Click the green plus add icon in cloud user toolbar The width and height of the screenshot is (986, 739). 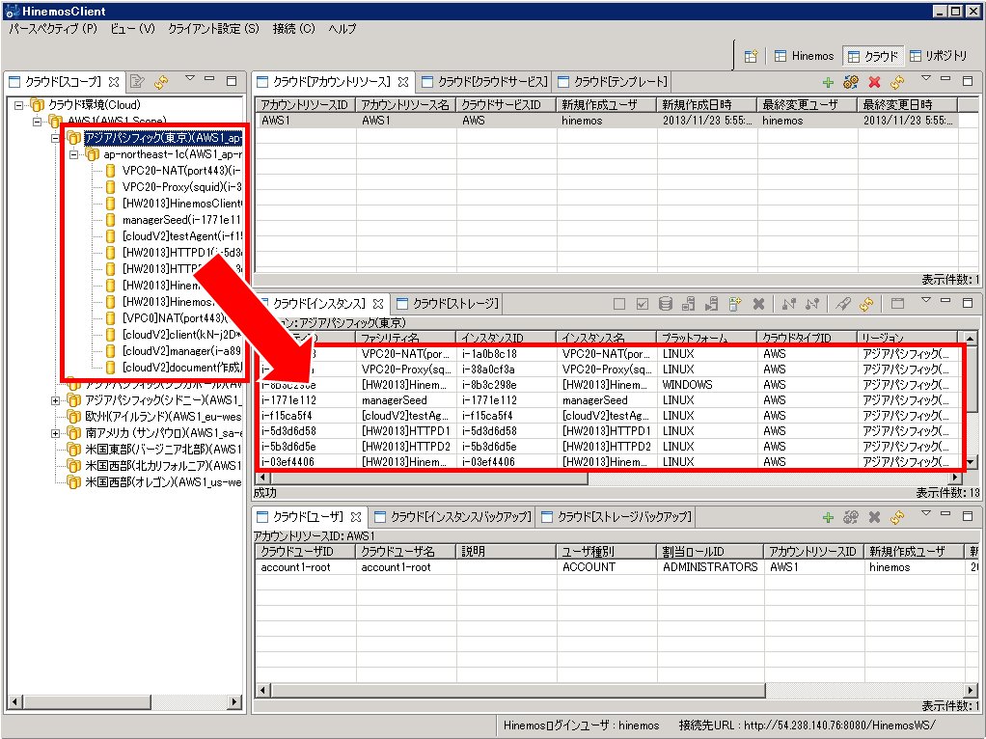(x=828, y=518)
